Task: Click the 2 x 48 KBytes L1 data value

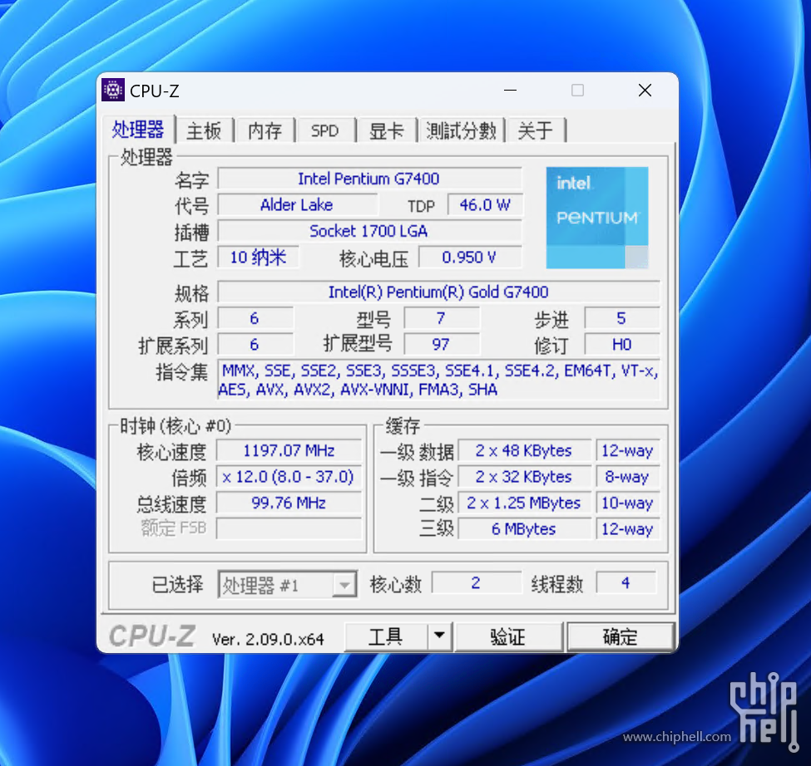Action: pyautogui.click(x=525, y=450)
